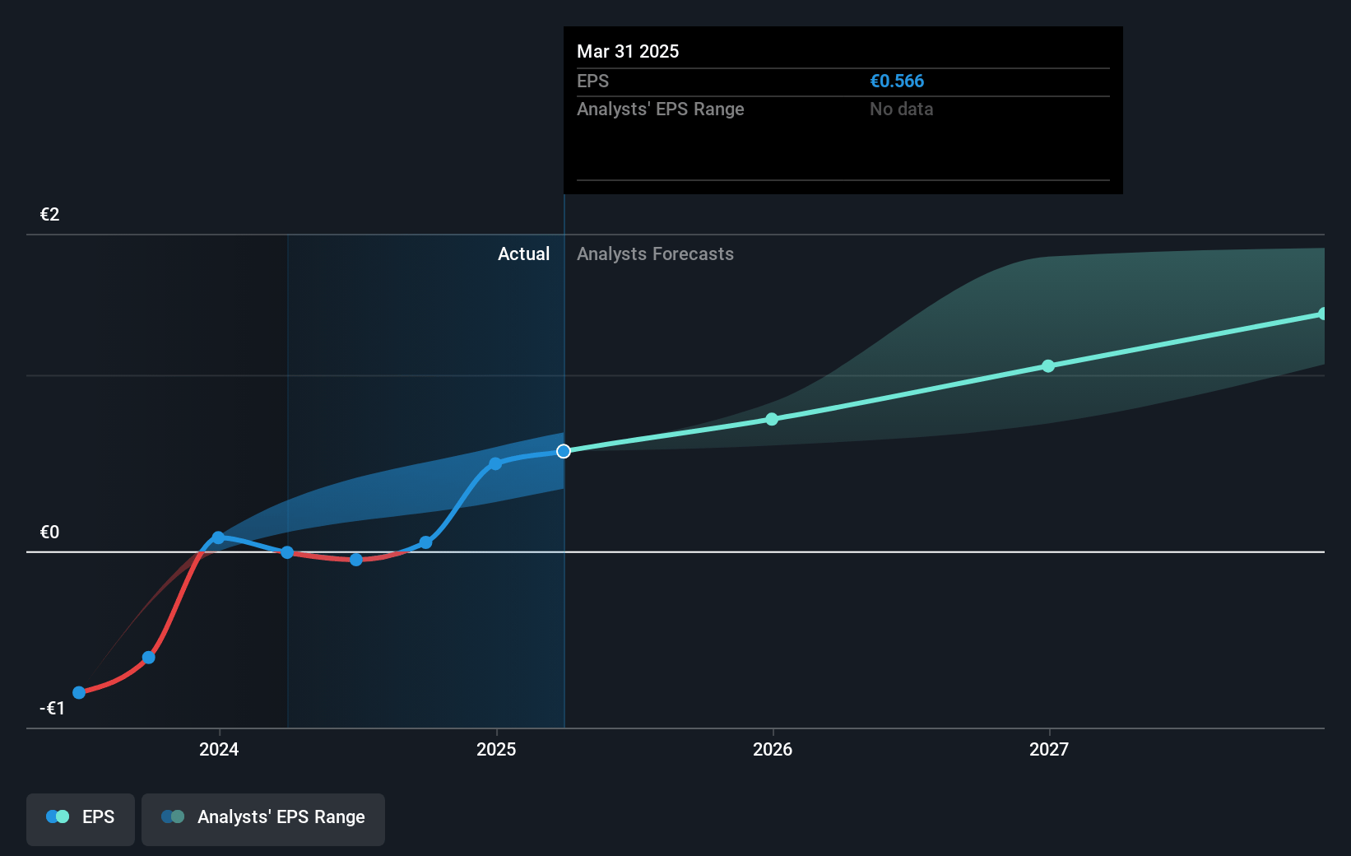Screen dimensions: 1351x856
Task: Click the -€1 y-axis label
Action: coord(52,709)
